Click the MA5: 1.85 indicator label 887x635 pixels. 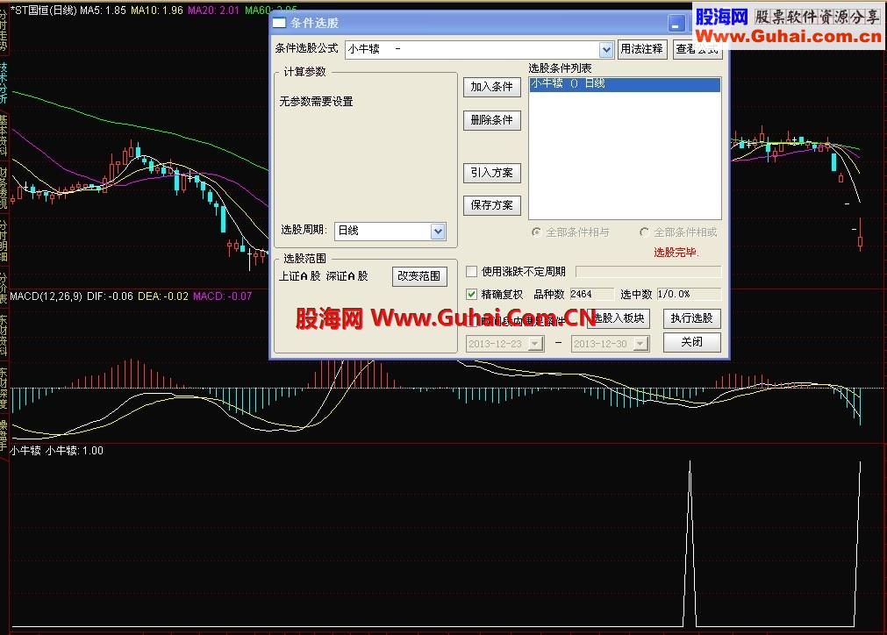pyautogui.click(x=103, y=11)
